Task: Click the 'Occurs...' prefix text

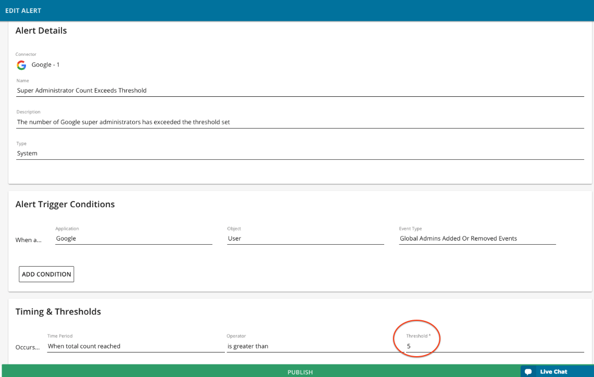Action: point(27,347)
